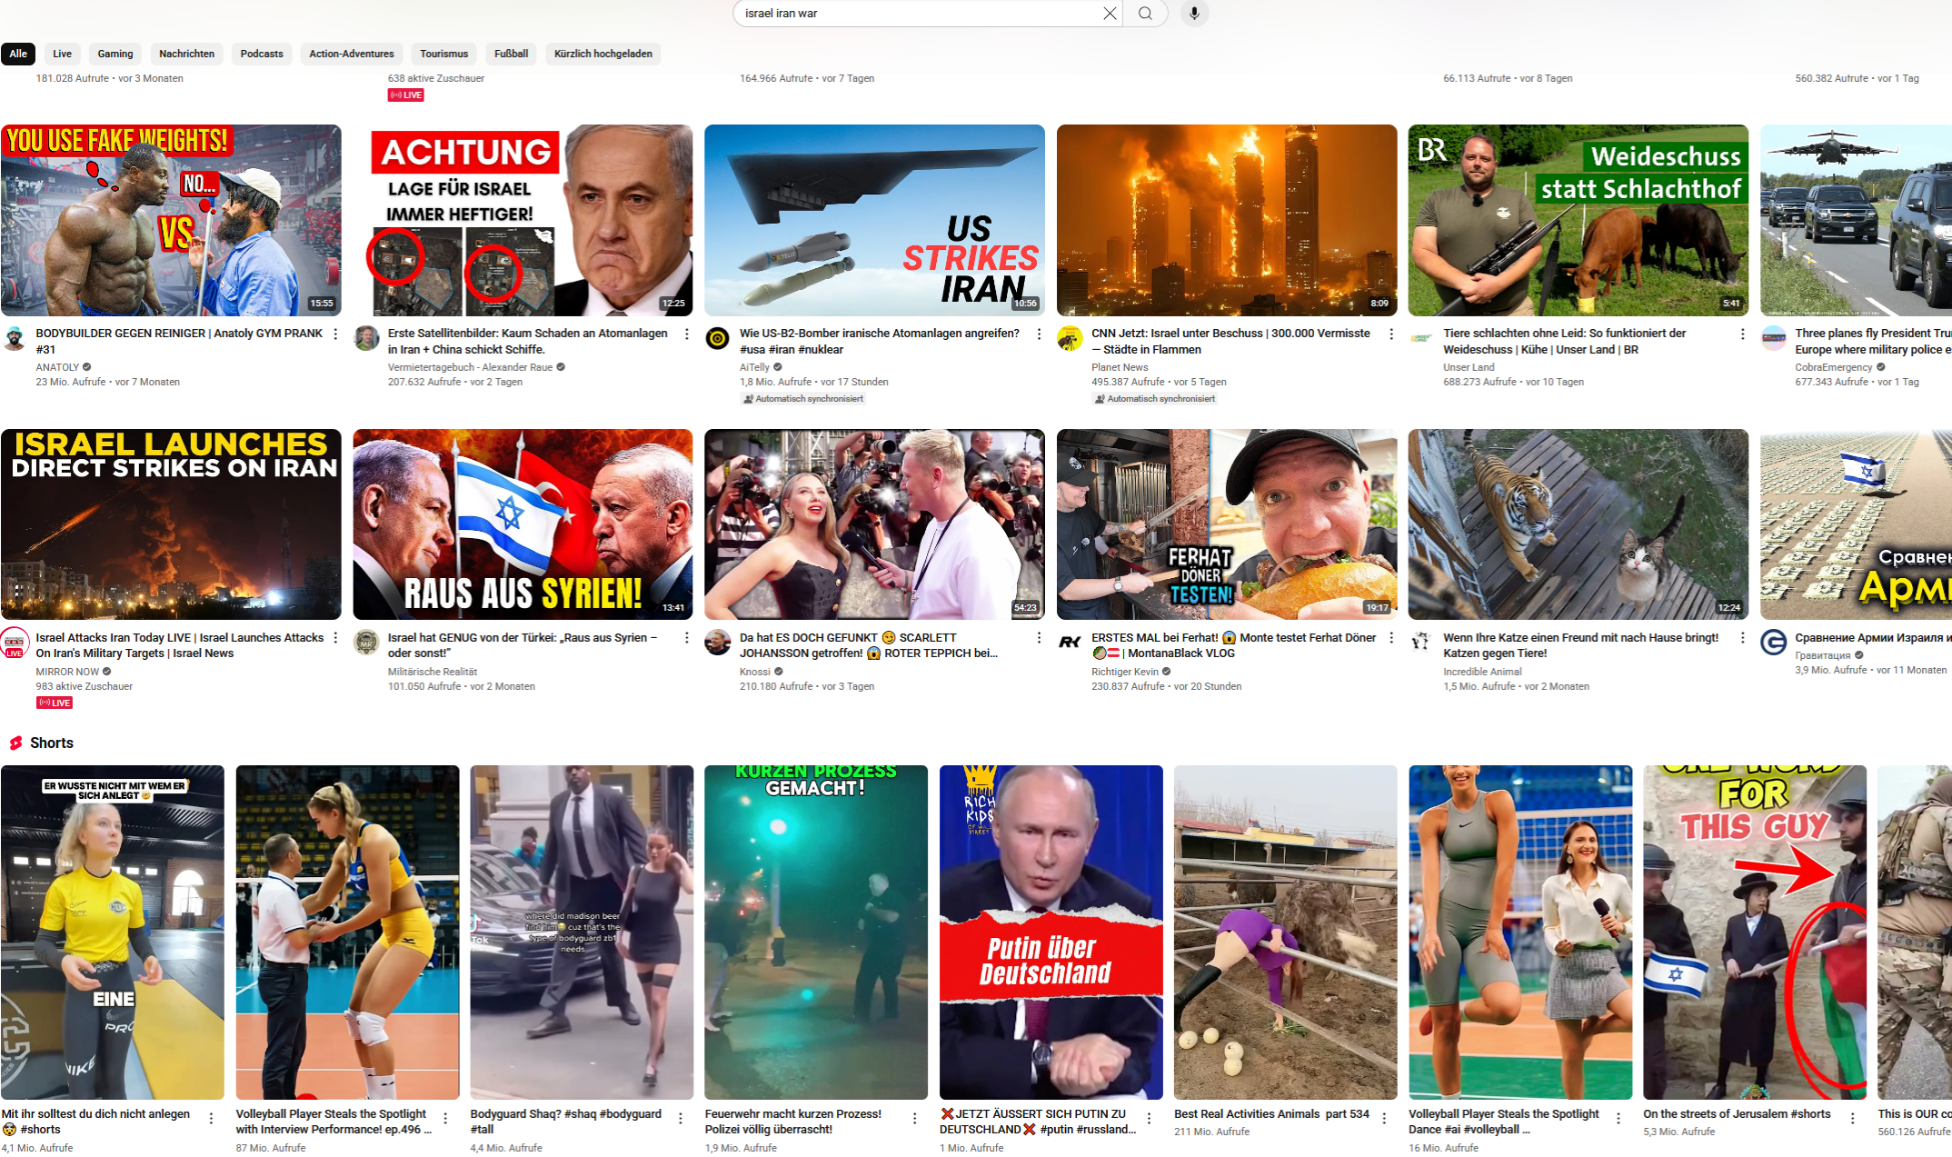Screen dimensions: 1952x1157
Task: Open the Planet News channel avatar
Action: tap(1070, 338)
